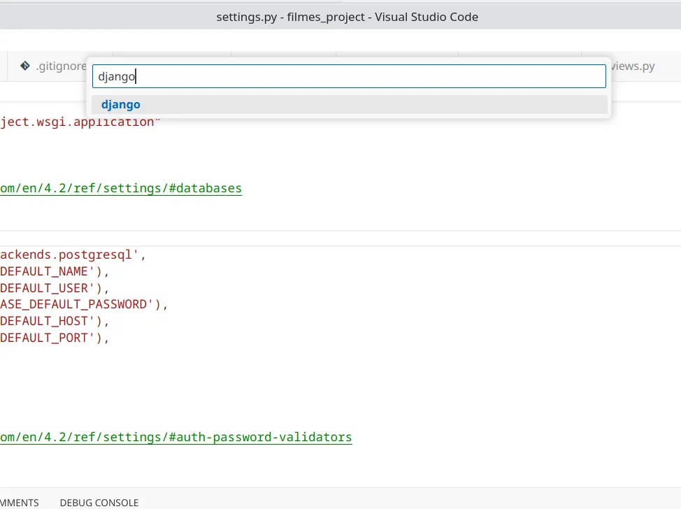Open the views.py editor tab
The height and width of the screenshot is (509, 681).
632,66
